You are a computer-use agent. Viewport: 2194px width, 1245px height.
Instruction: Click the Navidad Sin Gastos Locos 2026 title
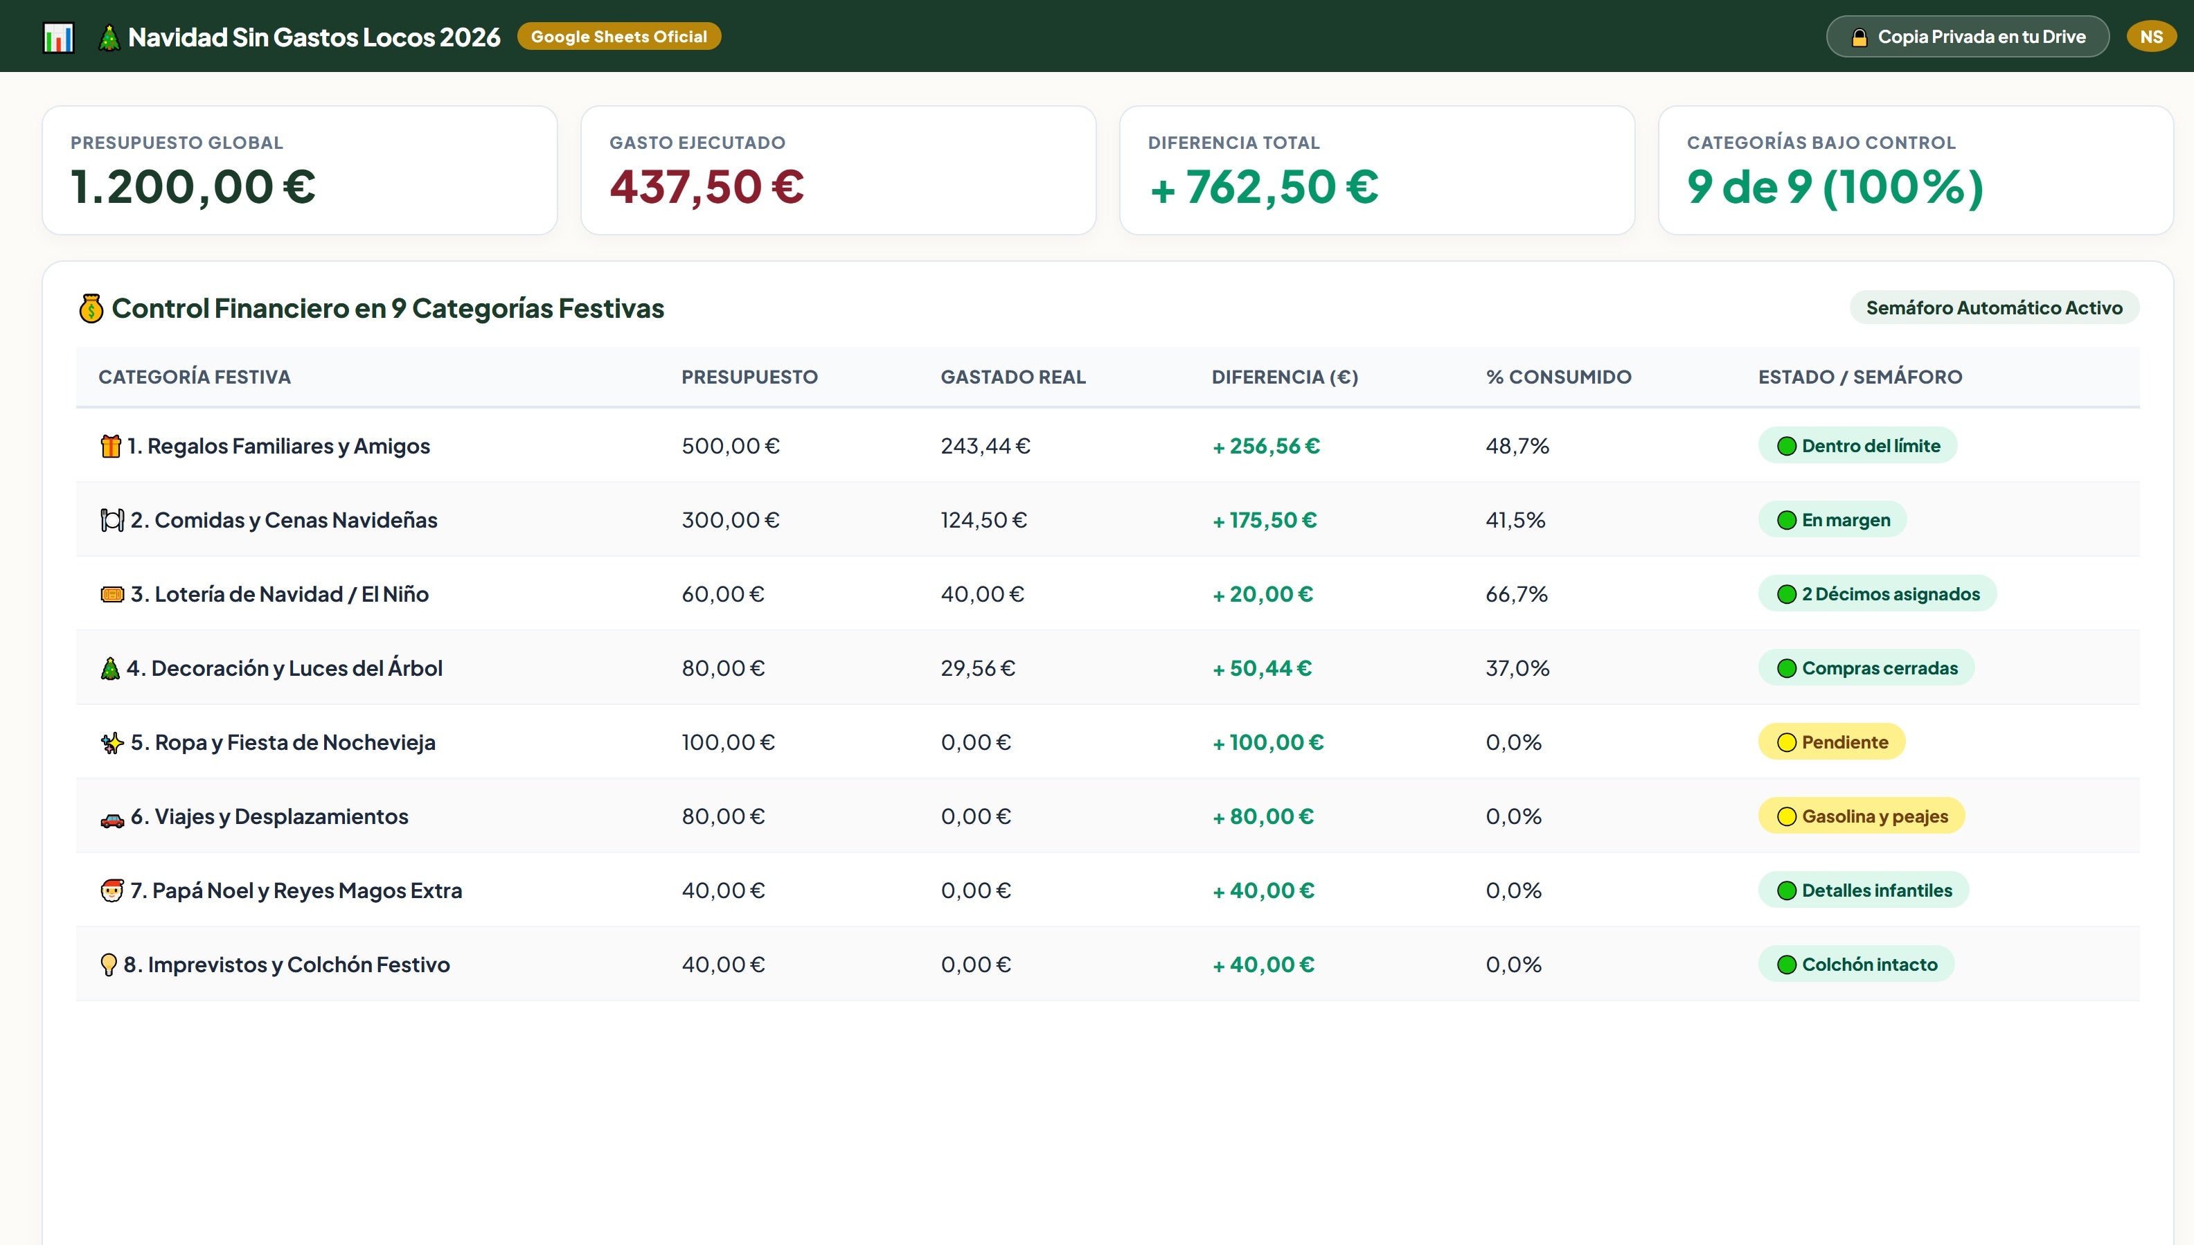(314, 37)
